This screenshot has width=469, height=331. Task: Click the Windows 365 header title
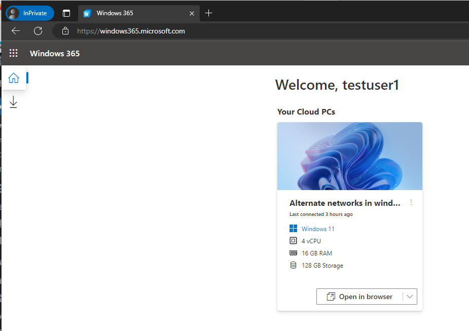[55, 54]
